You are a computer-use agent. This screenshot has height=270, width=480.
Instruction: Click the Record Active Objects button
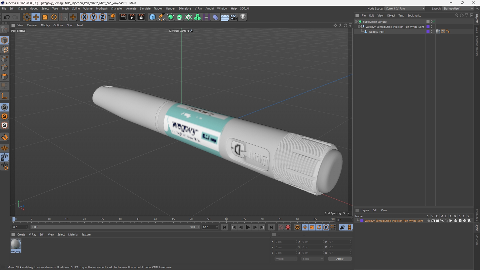click(281, 227)
